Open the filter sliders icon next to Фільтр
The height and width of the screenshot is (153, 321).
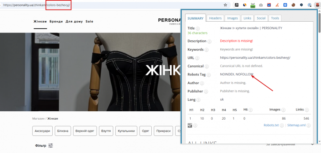[51, 145]
